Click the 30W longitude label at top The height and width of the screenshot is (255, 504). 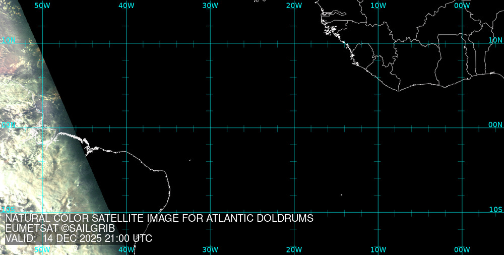click(210, 5)
